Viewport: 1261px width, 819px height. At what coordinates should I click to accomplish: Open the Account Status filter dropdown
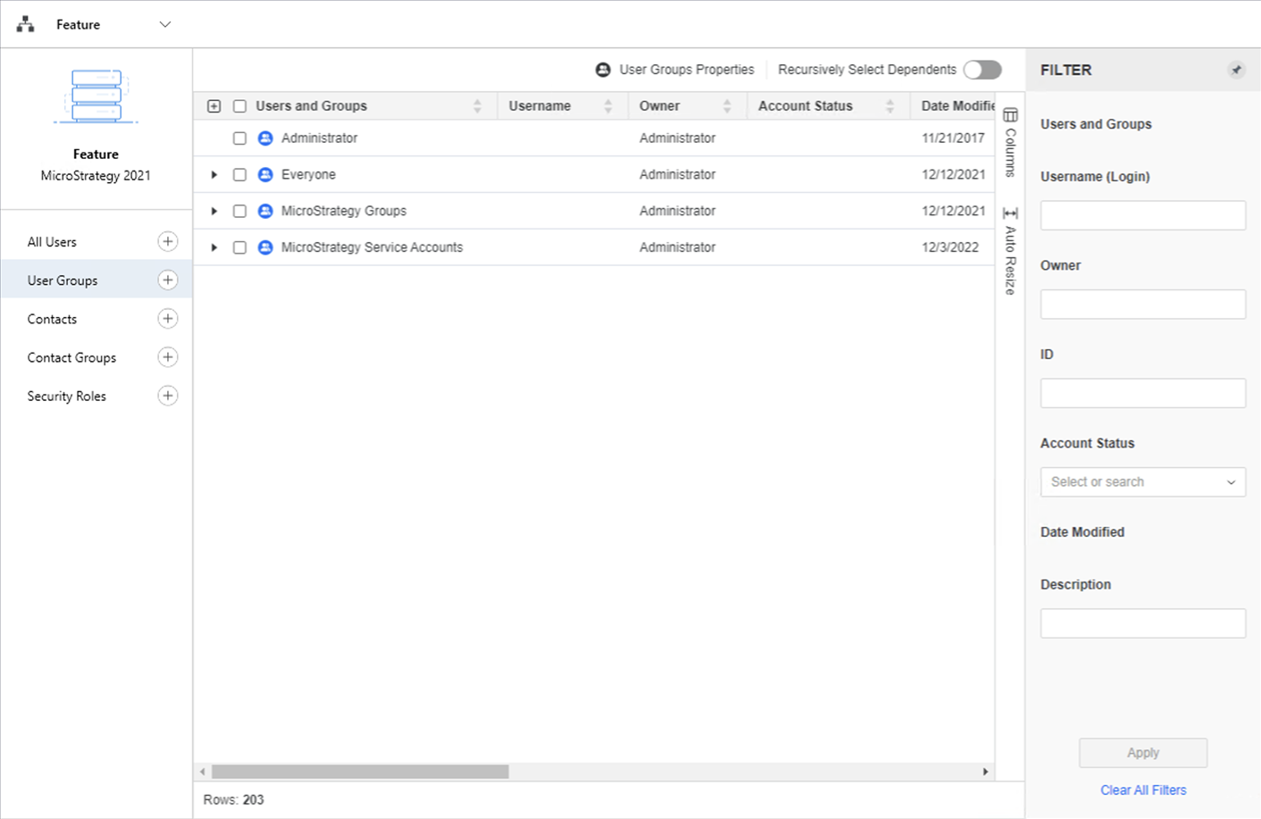1142,482
